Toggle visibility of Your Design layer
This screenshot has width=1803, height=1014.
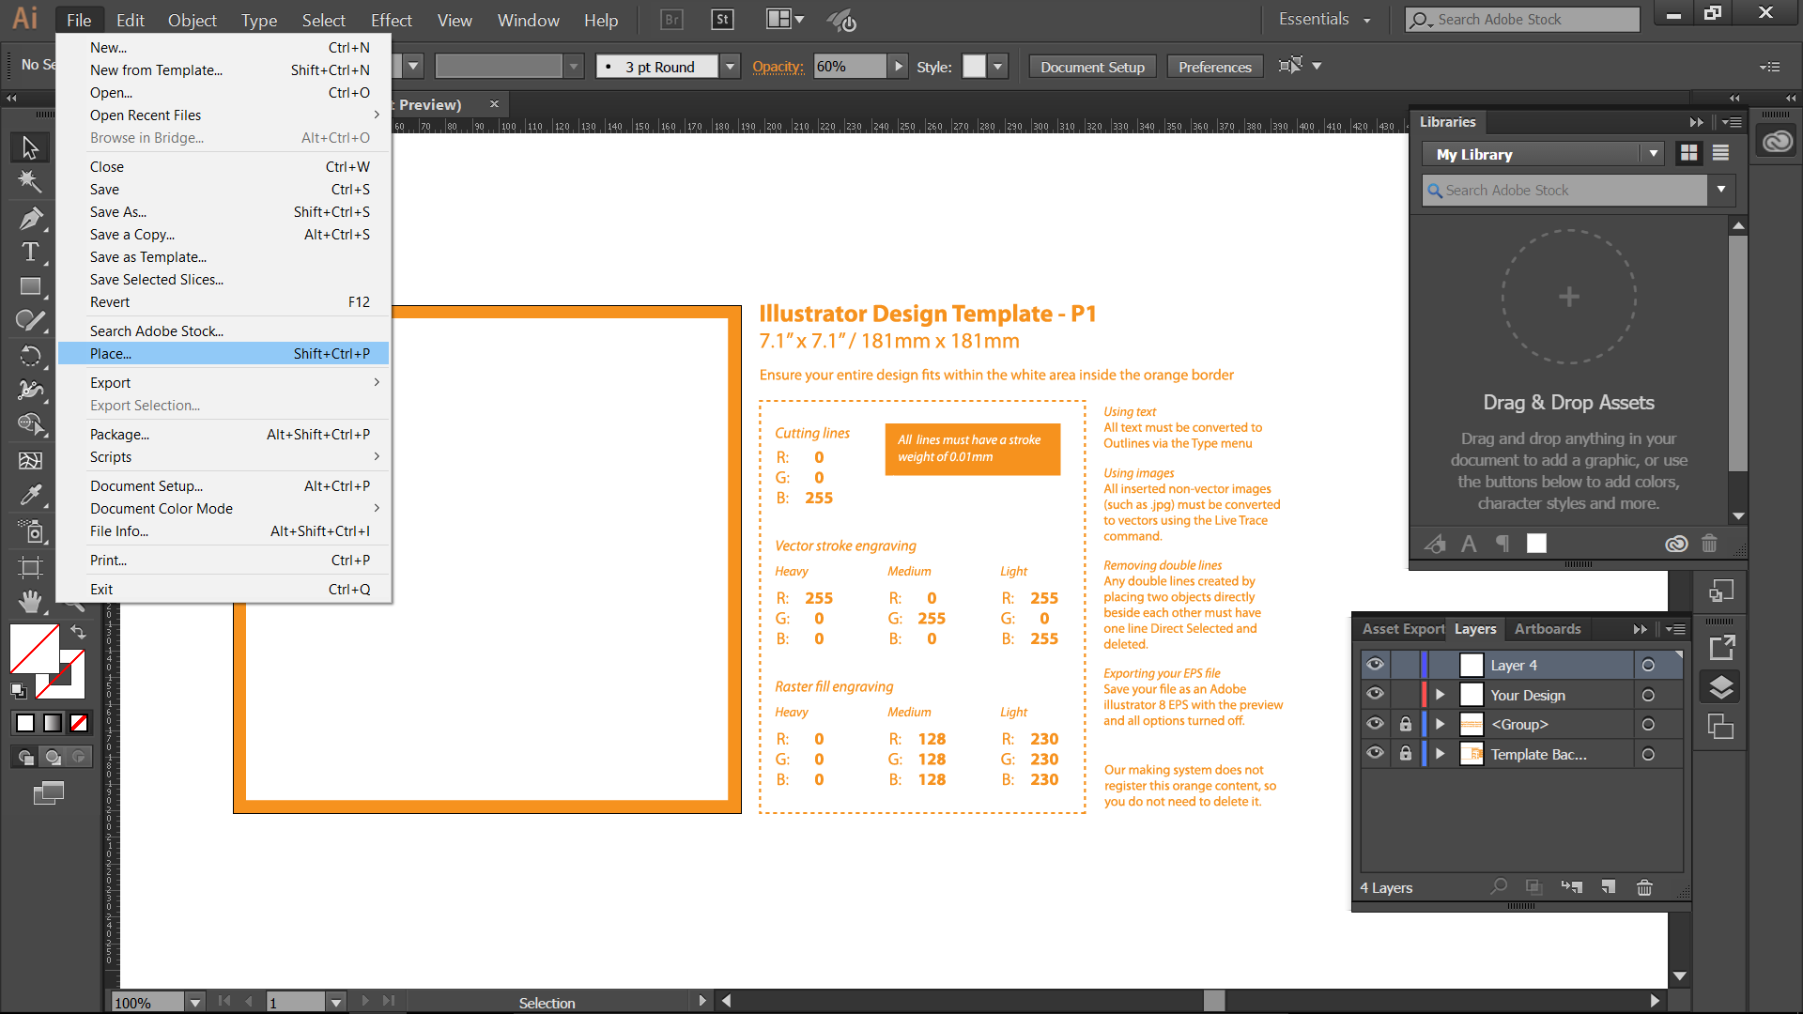pos(1373,695)
